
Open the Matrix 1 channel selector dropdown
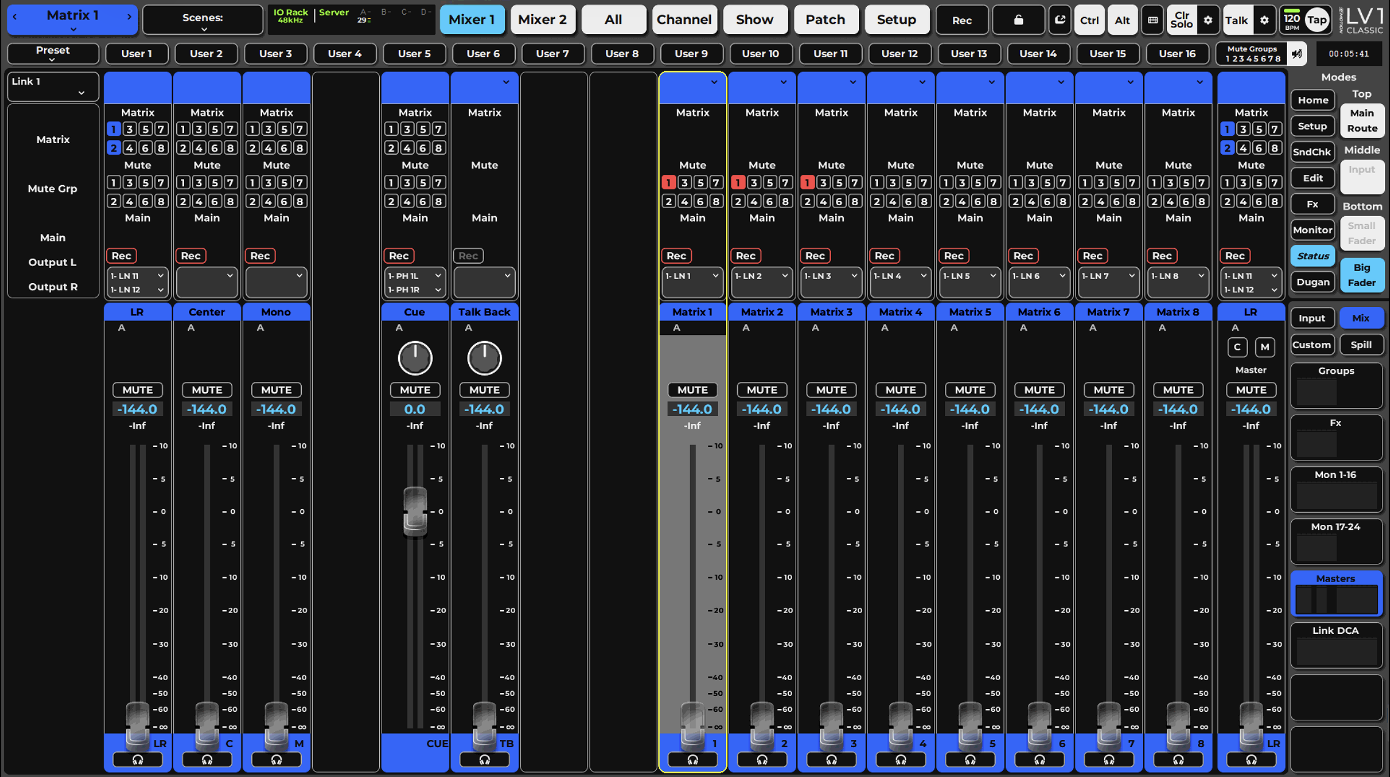(x=73, y=19)
